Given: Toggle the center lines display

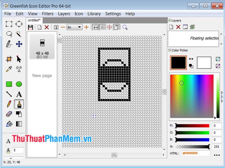Looking at the screenshot, I should tap(110, 27).
